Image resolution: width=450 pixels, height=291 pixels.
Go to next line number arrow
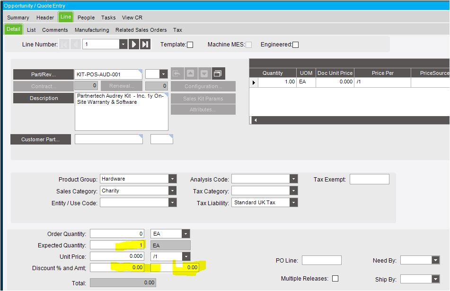point(134,44)
